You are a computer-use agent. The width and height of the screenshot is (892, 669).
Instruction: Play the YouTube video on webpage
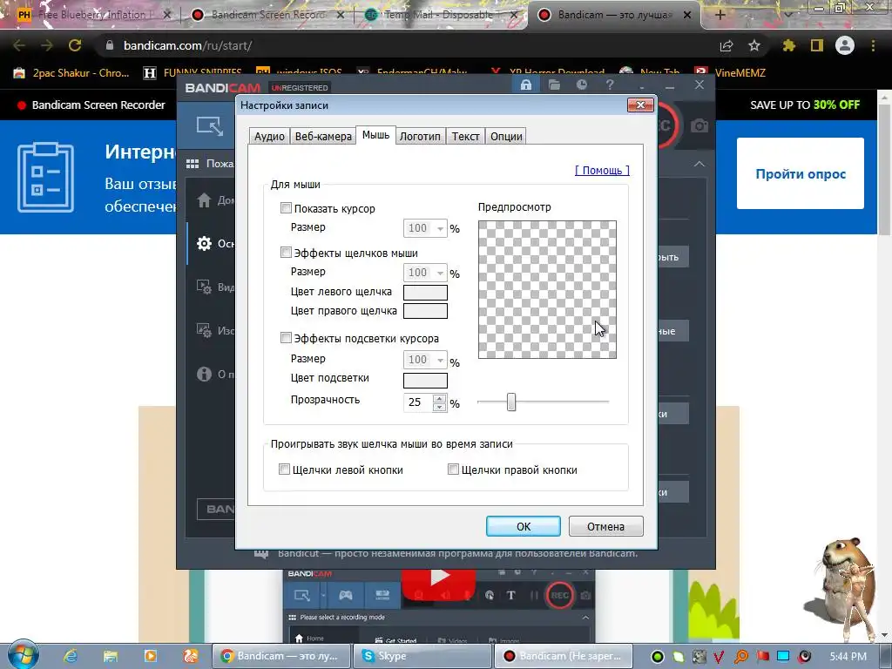(439, 579)
